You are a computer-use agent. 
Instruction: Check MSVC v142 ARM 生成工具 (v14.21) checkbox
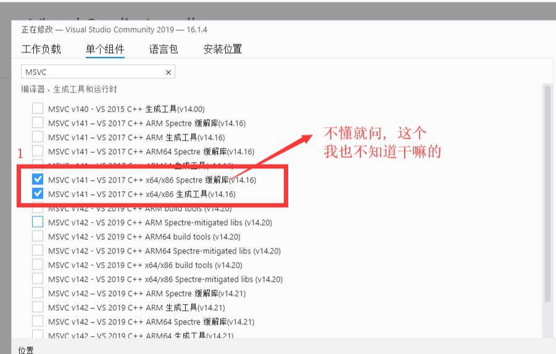(38, 307)
